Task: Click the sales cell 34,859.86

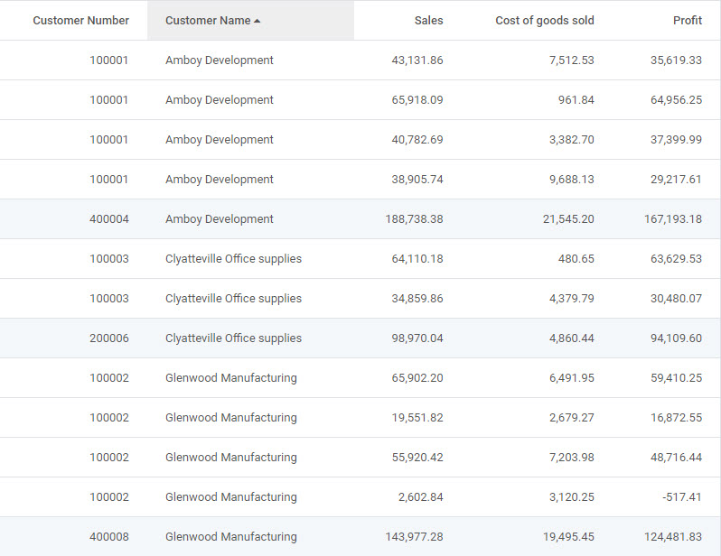Action: click(417, 298)
